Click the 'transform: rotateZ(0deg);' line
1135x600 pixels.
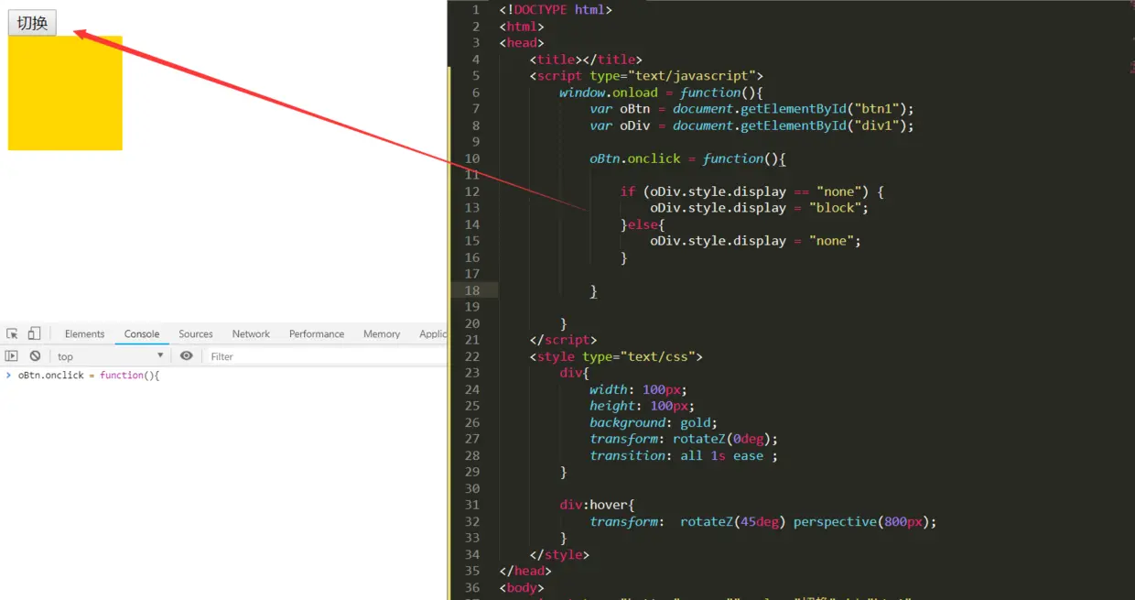click(684, 439)
